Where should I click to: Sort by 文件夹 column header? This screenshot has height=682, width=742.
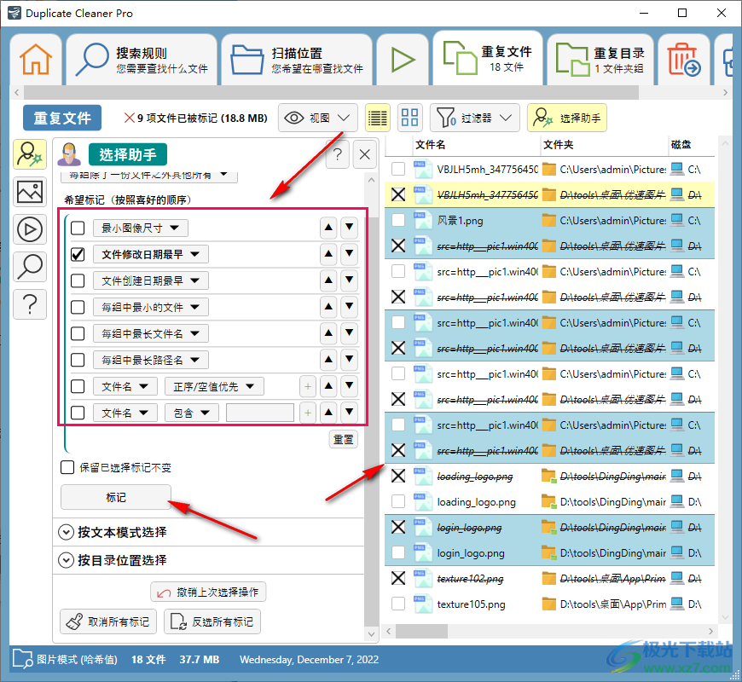click(604, 145)
